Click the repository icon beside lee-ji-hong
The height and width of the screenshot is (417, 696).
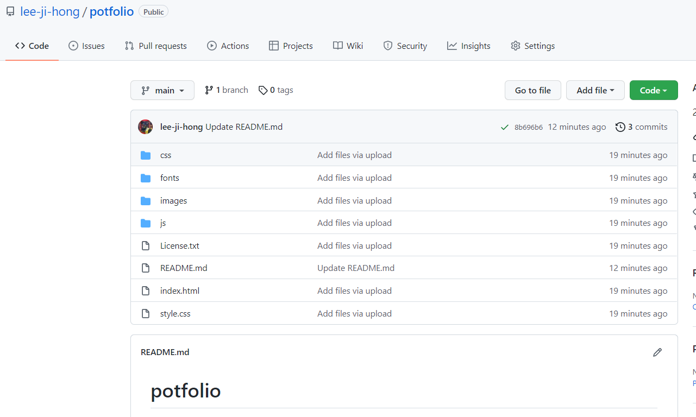(10, 11)
